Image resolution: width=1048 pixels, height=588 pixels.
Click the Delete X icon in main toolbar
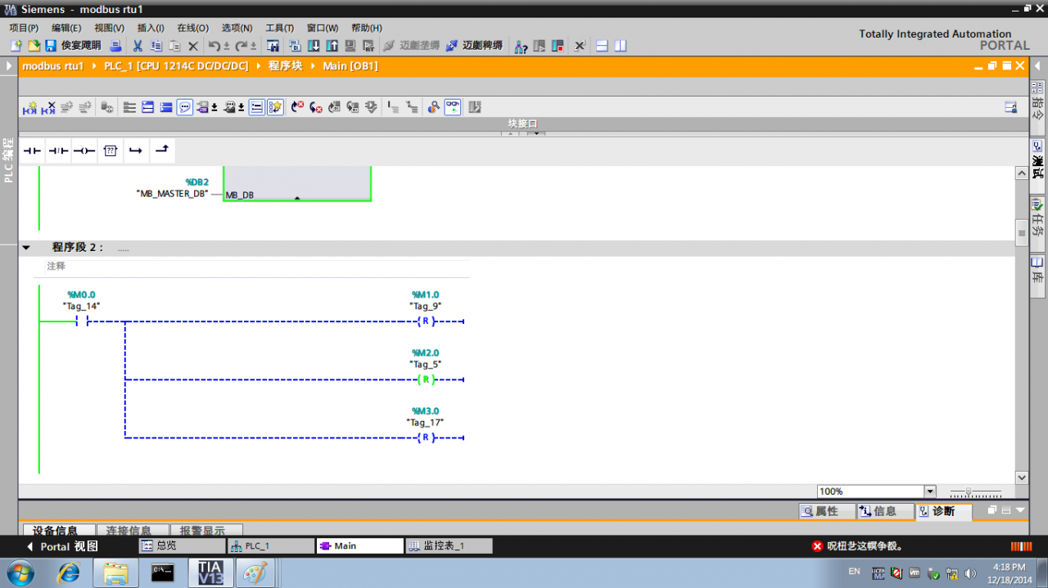(193, 47)
